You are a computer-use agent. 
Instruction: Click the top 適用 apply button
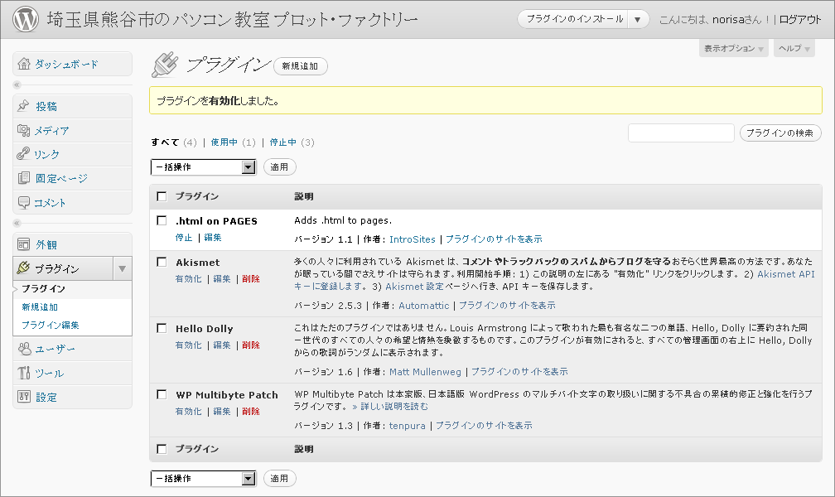280,167
